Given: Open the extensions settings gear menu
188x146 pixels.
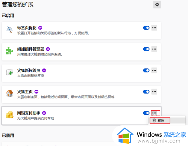Looking at the screenshot, I should (x=157, y=5).
